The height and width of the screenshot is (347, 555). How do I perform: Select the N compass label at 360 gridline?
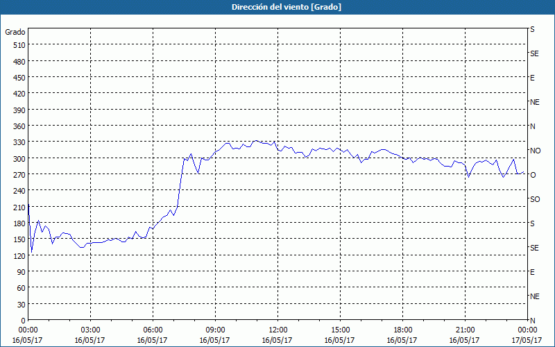532,126
